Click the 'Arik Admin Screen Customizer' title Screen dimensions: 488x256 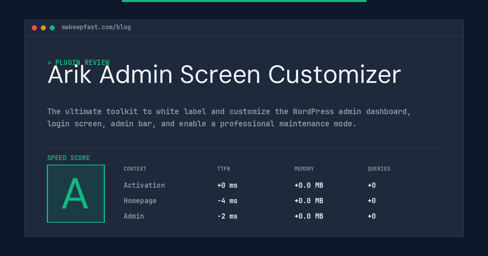[224, 75]
